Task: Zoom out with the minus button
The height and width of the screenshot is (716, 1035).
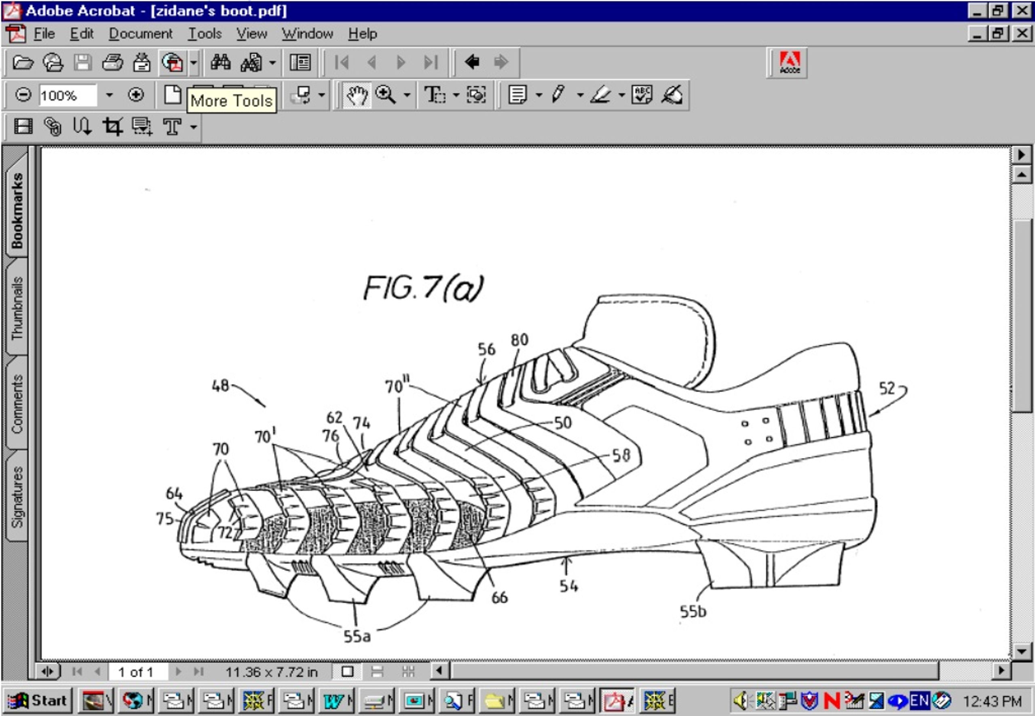Action: pos(23,95)
